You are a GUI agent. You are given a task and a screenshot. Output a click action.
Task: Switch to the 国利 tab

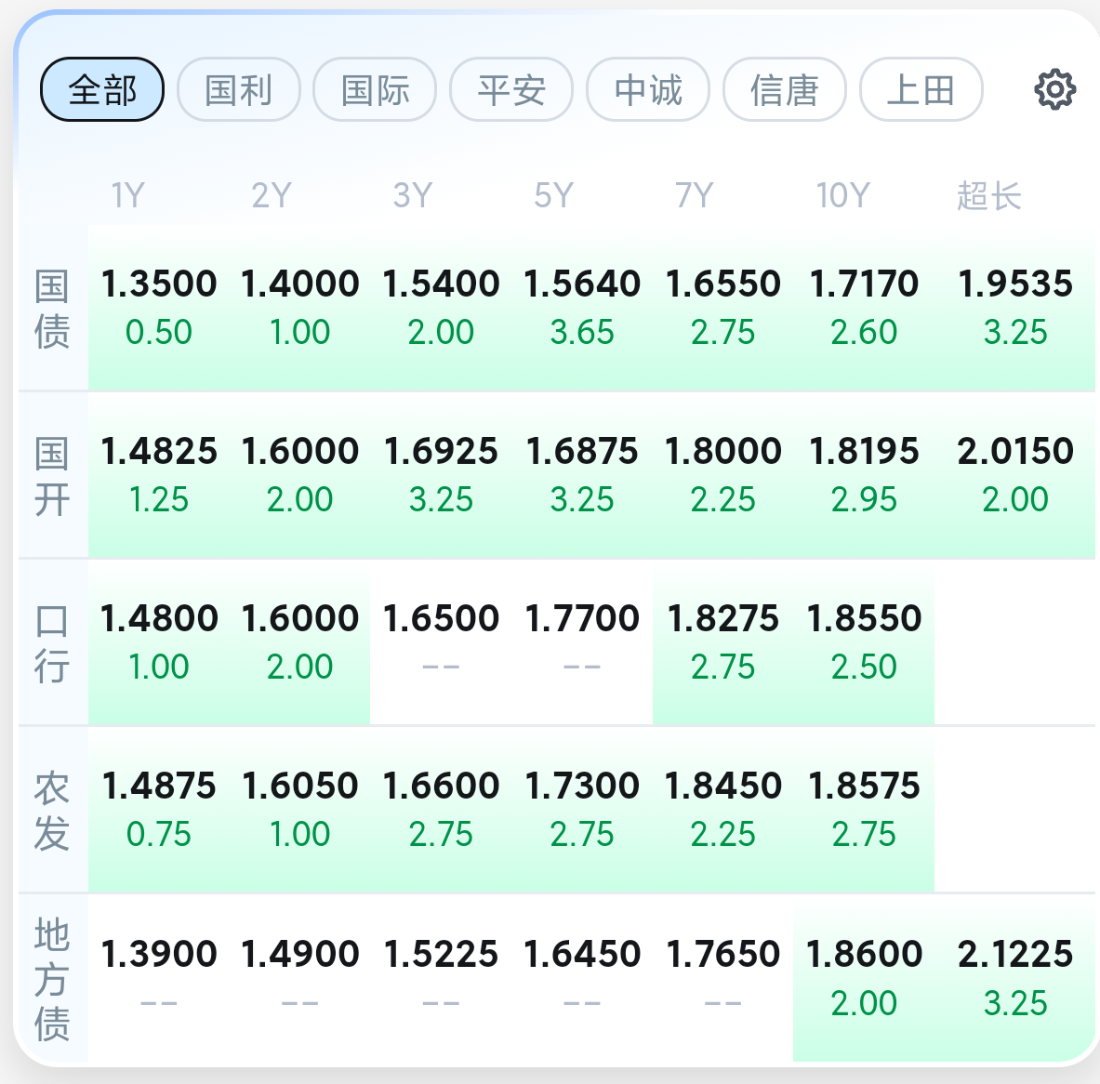239,90
